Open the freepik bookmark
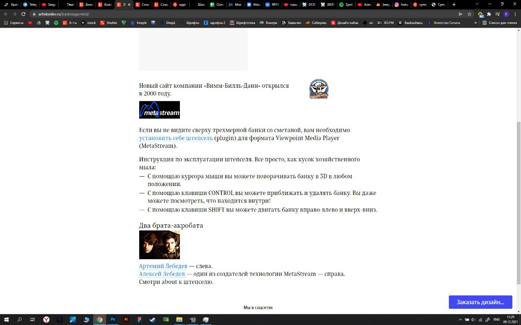 click(139, 23)
